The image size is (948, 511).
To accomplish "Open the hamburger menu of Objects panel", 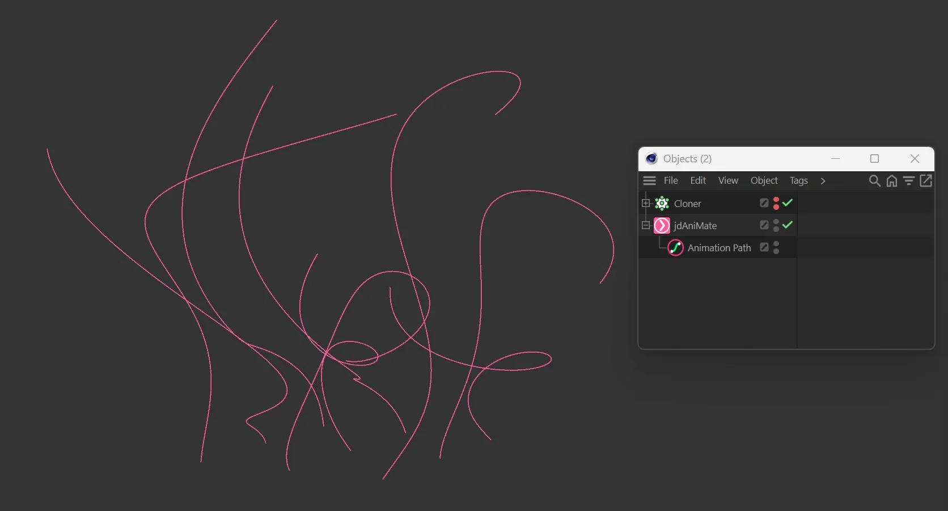I will tap(649, 180).
